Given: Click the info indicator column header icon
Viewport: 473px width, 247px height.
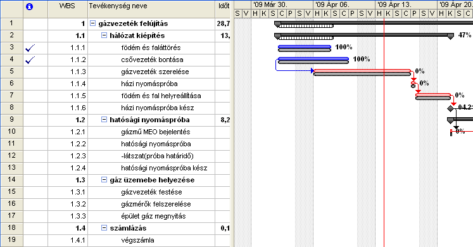Looking at the screenshot, I should [x=29, y=6].
